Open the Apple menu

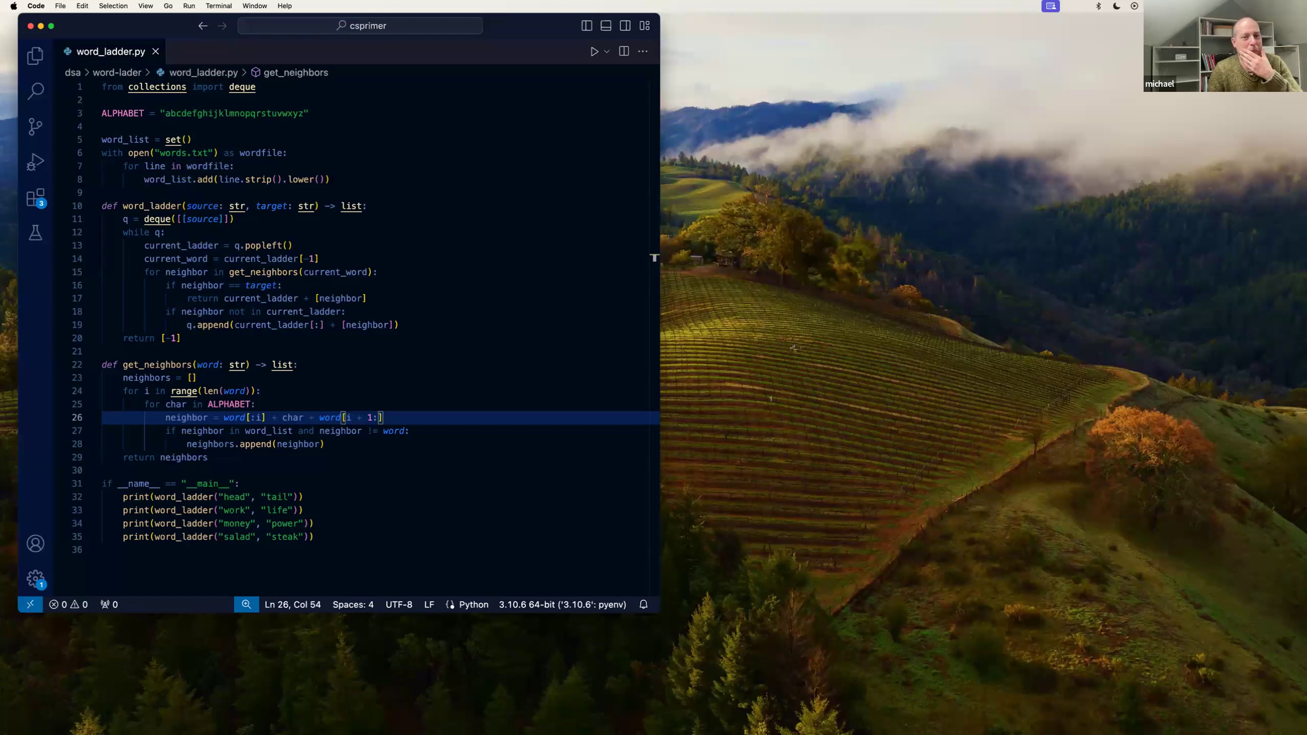[x=14, y=6]
